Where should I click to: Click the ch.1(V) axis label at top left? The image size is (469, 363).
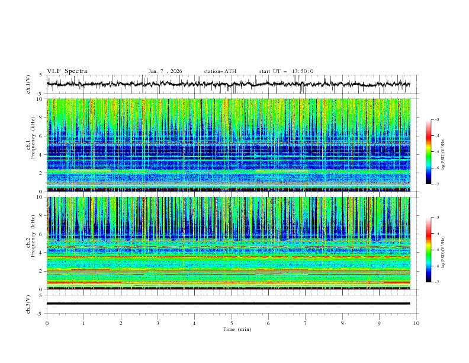click(x=28, y=84)
